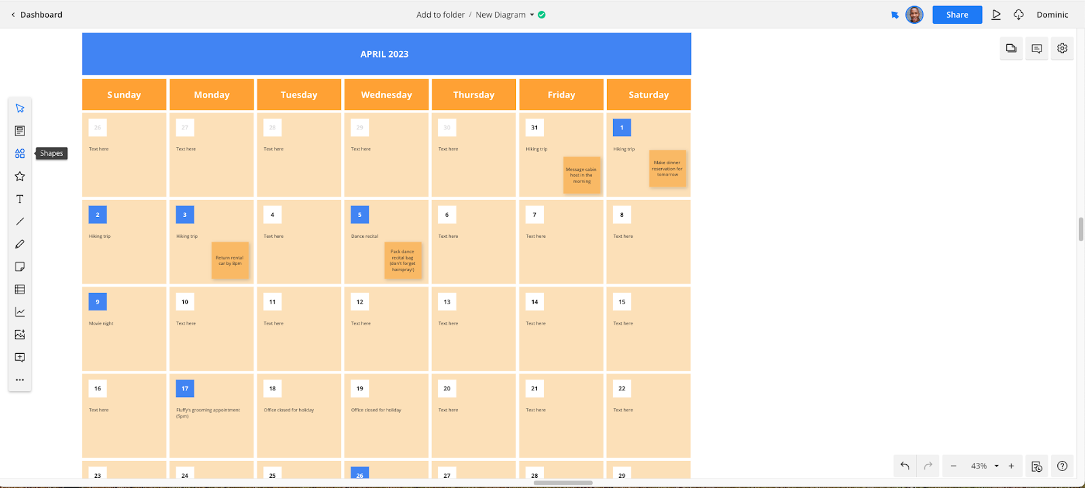Click the Share button
The height and width of the screenshot is (488, 1085).
[x=957, y=14]
